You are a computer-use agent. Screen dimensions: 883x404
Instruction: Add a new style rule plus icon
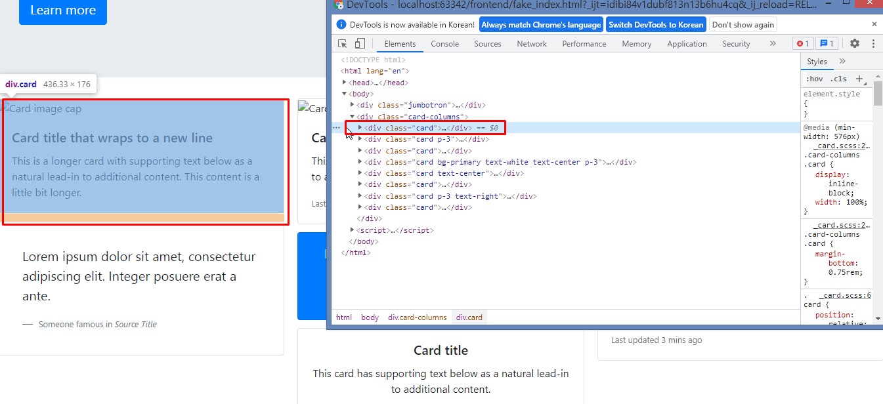tap(859, 79)
